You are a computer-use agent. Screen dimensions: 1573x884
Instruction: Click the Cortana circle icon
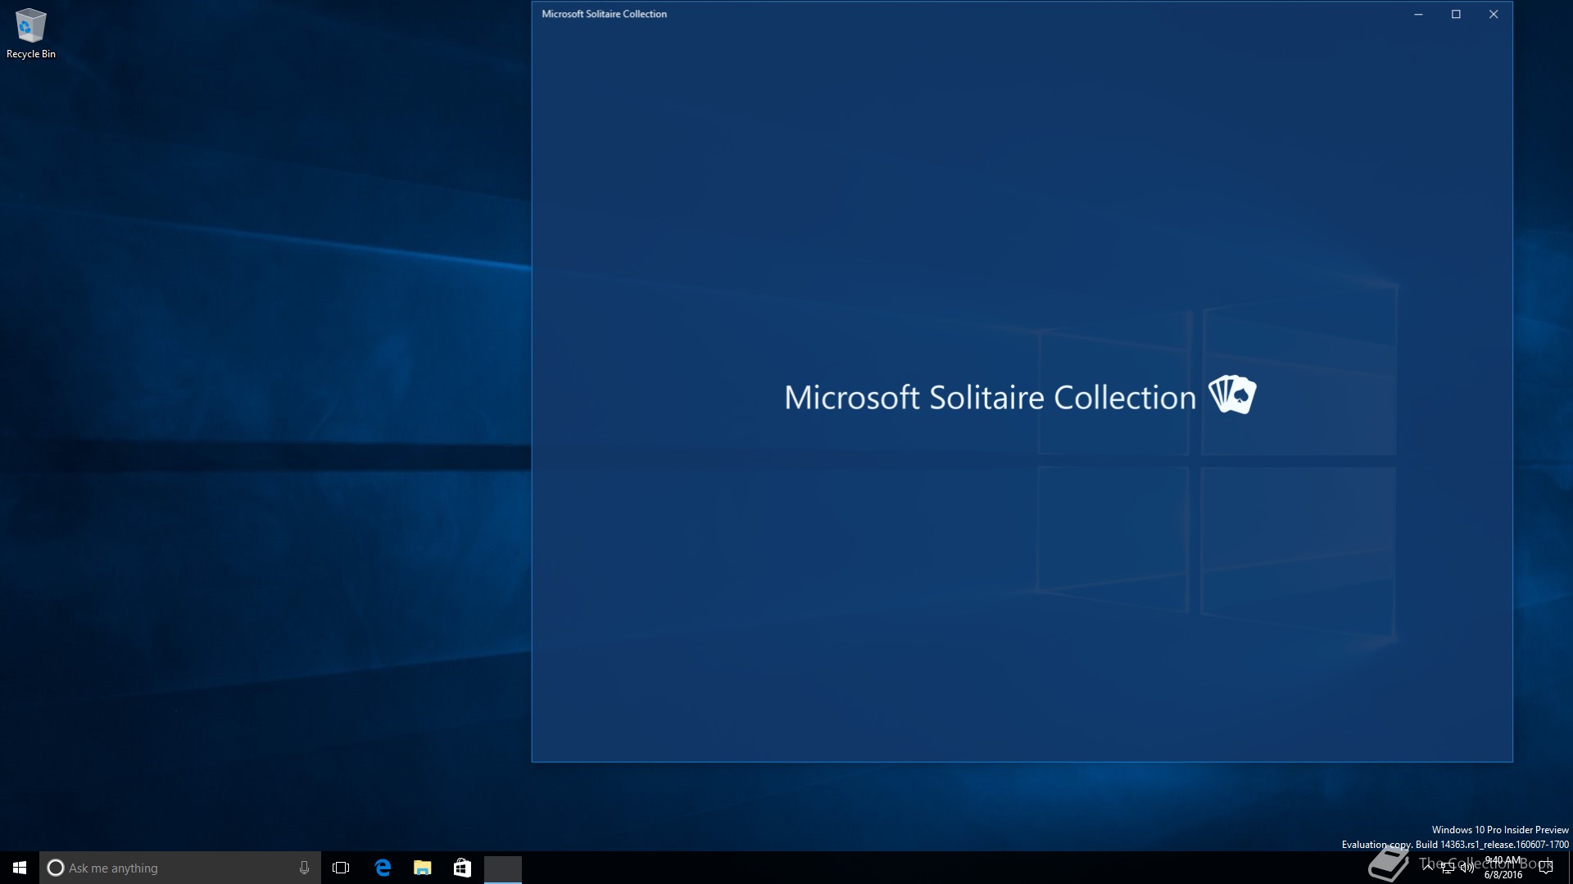click(x=55, y=868)
